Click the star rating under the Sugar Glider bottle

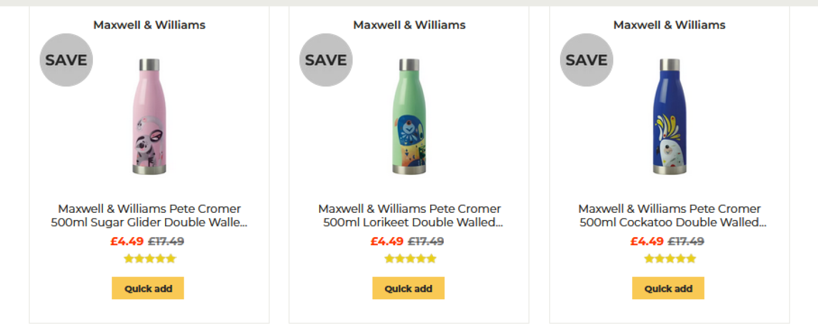(x=149, y=258)
